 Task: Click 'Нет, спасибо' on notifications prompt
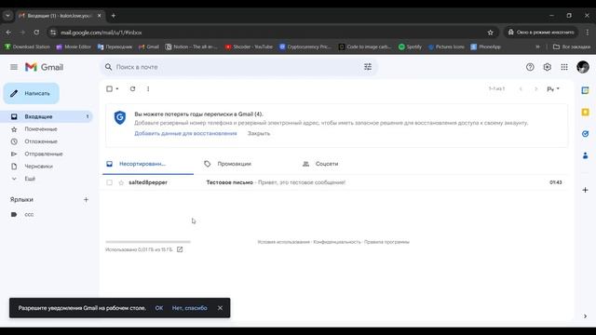click(190, 308)
